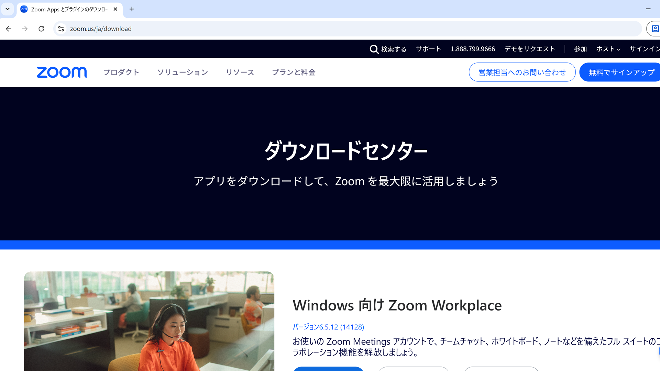Open the リソース menu
660x371 pixels.
[x=240, y=72]
